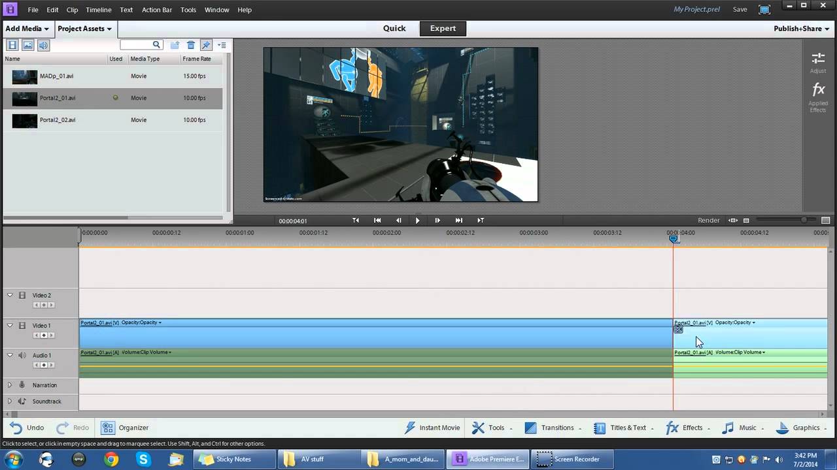
Task: Click the current time indicator marker
Action: coord(674,238)
